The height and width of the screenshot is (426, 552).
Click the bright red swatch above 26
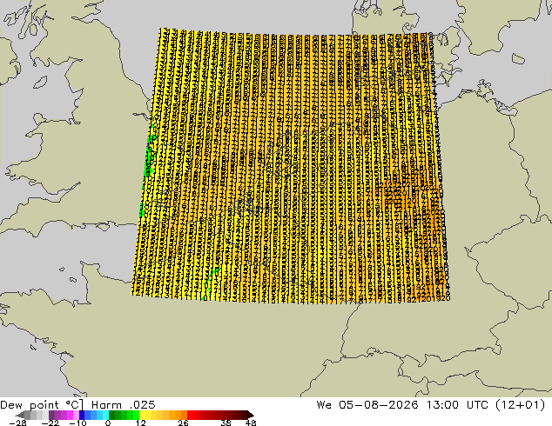tap(190, 415)
